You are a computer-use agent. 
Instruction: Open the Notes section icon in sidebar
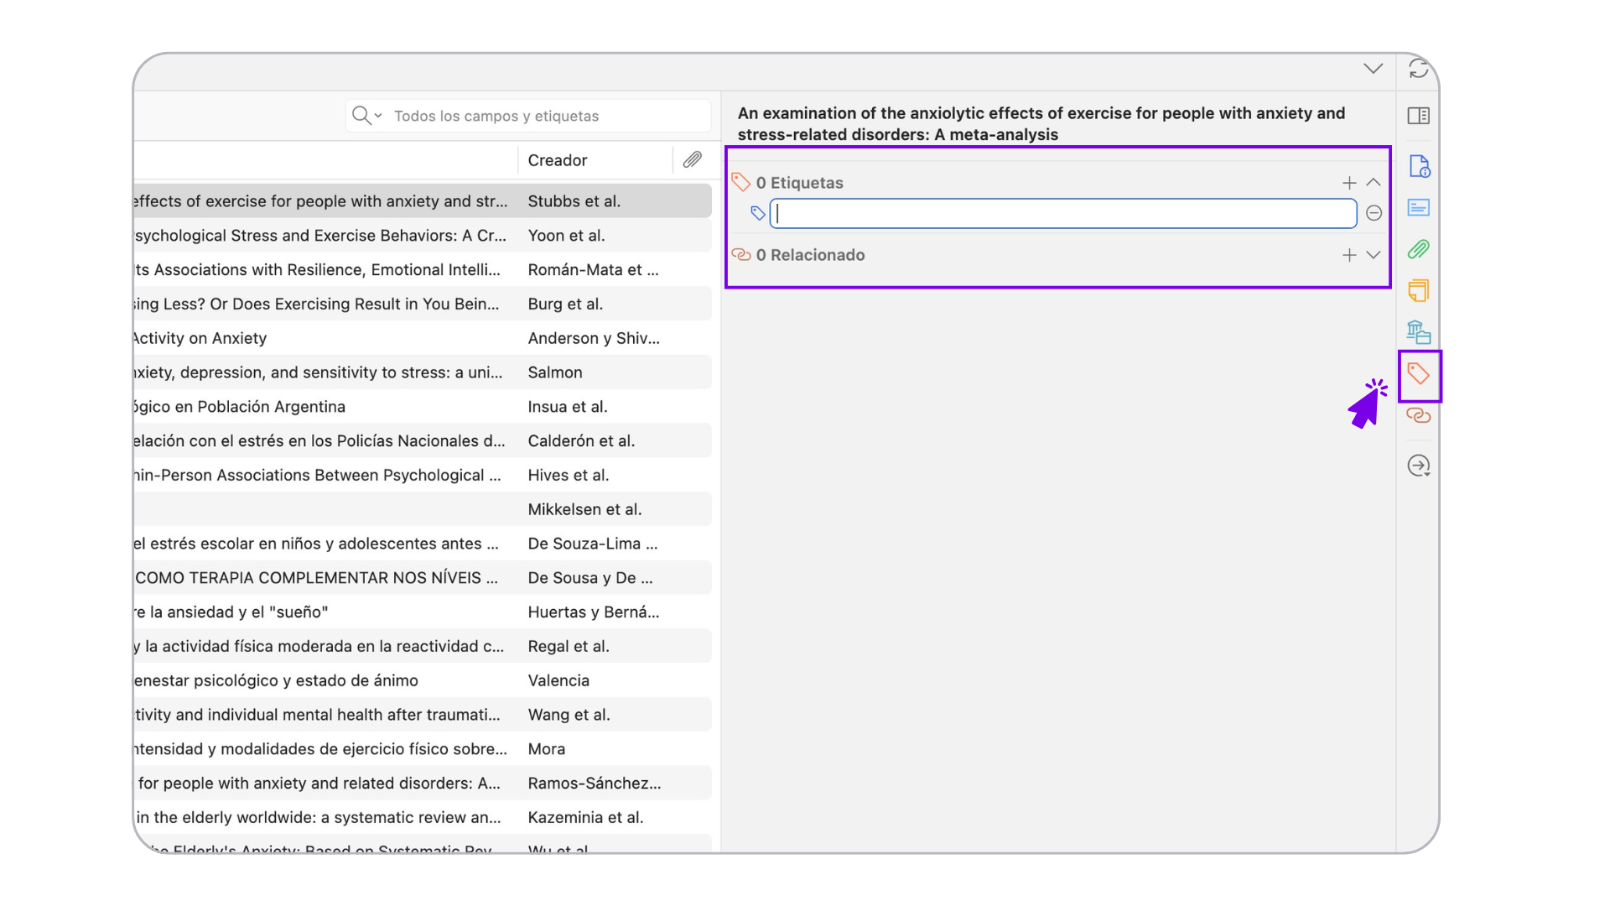pos(1418,290)
